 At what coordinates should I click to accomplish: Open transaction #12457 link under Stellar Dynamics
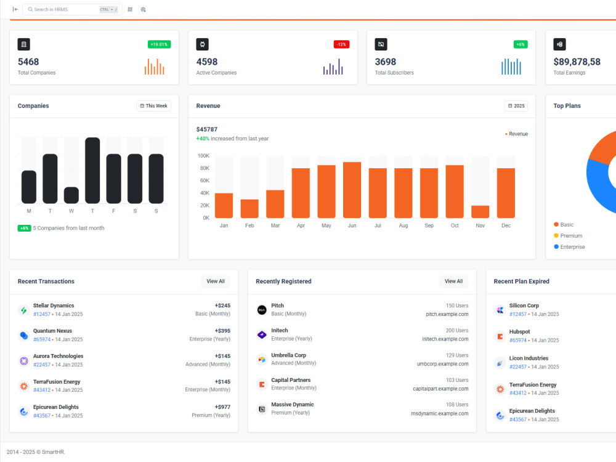click(x=42, y=314)
